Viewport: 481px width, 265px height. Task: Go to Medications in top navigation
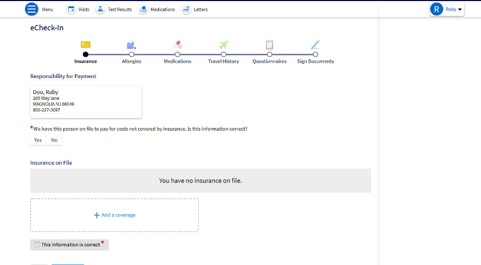pos(157,10)
